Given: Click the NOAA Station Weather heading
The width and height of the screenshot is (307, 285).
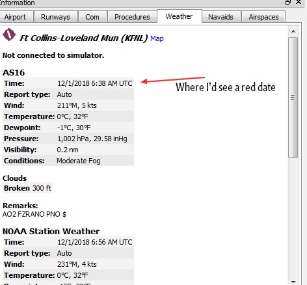Looking at the screenshot, I should 51,231.
